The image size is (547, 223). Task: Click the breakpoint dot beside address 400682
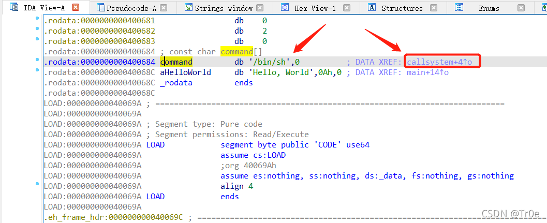(37, 28)
